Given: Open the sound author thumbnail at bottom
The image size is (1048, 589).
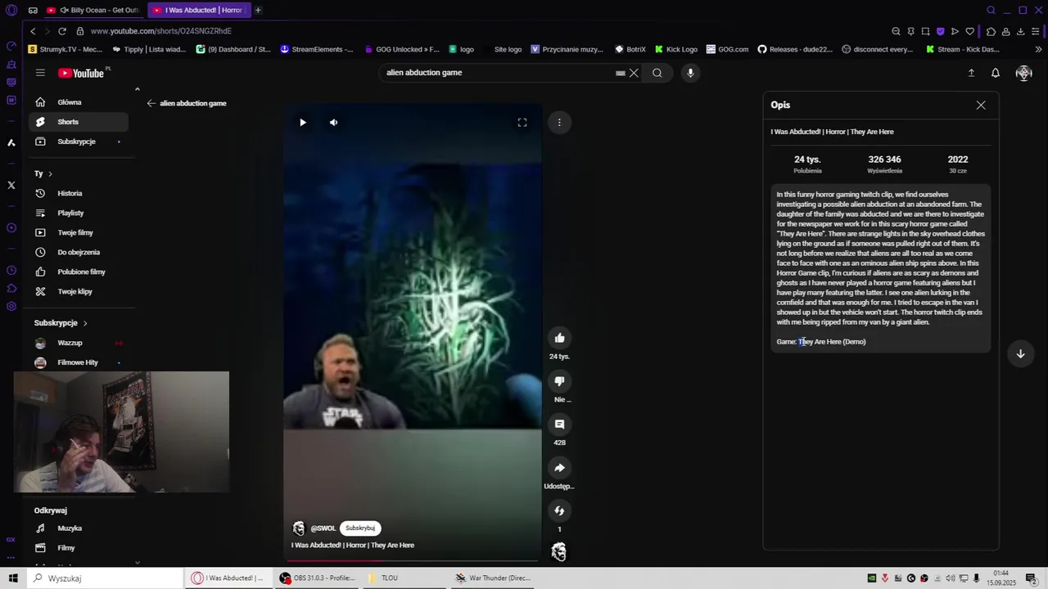Looking at the screenshot, I should [559, 552].
